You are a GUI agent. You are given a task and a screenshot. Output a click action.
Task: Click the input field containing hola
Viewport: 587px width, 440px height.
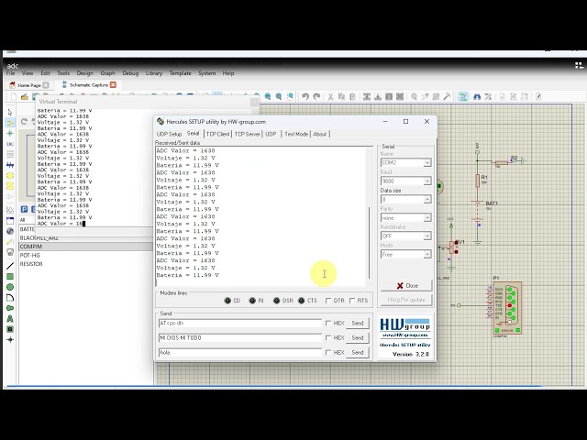pos(240,352)
